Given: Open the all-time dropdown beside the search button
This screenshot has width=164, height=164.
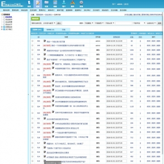Looking at the screenshot, I should pyautogui.click(x=151, y=23).
